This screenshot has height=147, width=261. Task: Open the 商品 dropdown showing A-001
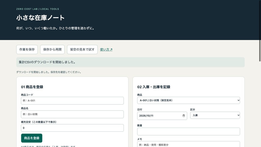coord(188,100)
